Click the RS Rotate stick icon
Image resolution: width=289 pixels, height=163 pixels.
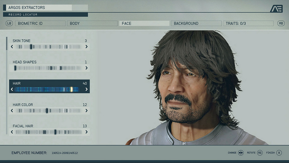pyautogui.click(x=260, y=153)
